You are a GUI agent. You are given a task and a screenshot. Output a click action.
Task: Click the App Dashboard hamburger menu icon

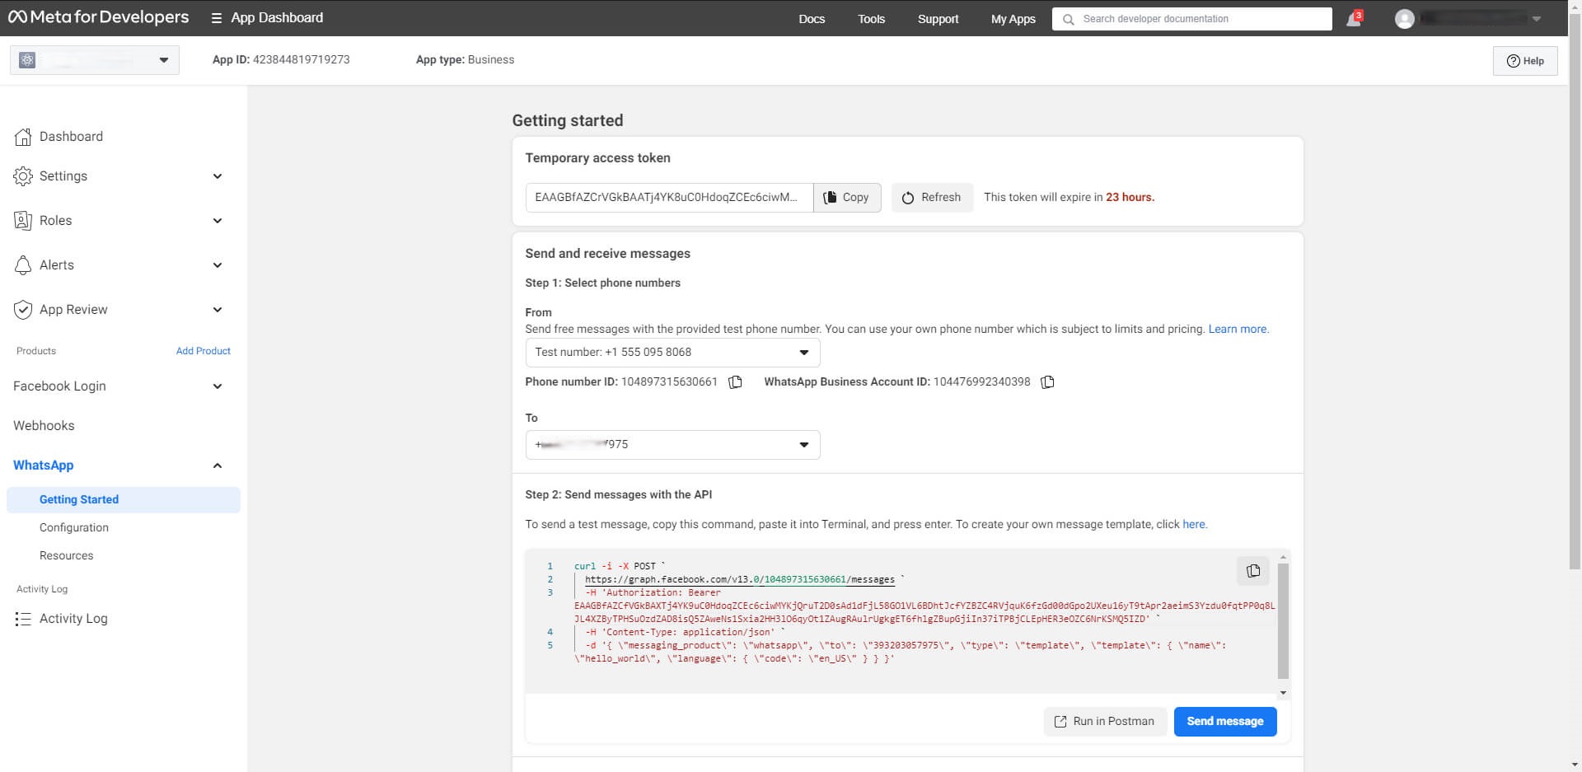216,18
